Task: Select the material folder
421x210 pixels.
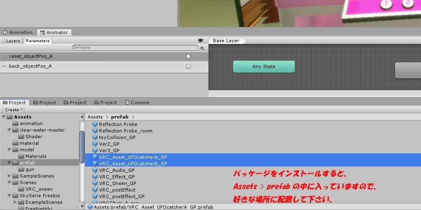Action: point(29,143)
